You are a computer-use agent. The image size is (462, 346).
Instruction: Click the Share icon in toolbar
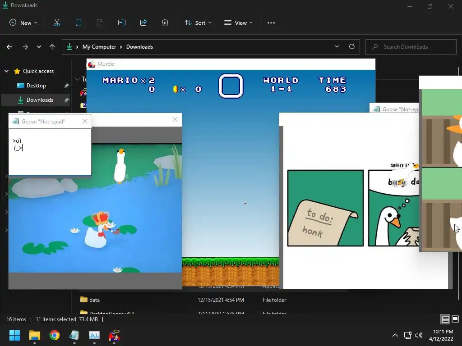coord(143,23)
